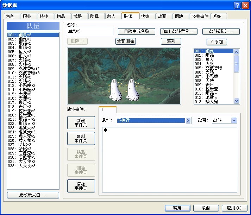Screen dimensions: 251x215
Task: Select troop 020: 拉米亚*3
Action: tap(33, 115)
